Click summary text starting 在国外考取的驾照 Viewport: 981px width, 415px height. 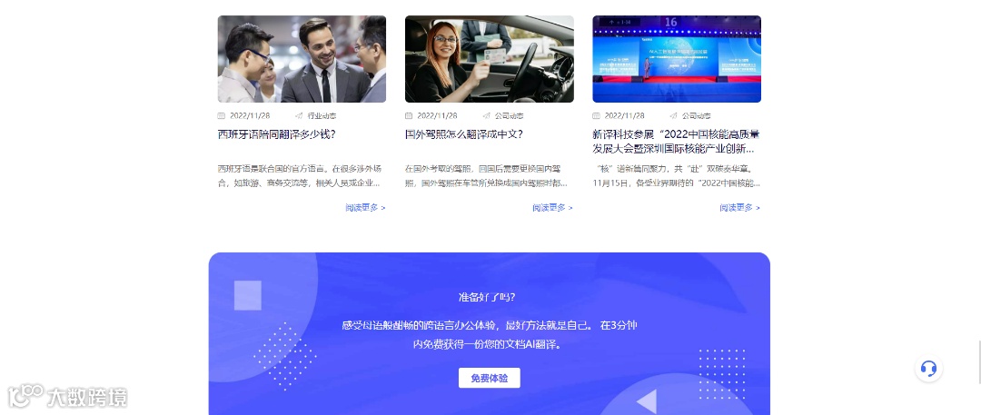tap(487, 176)
